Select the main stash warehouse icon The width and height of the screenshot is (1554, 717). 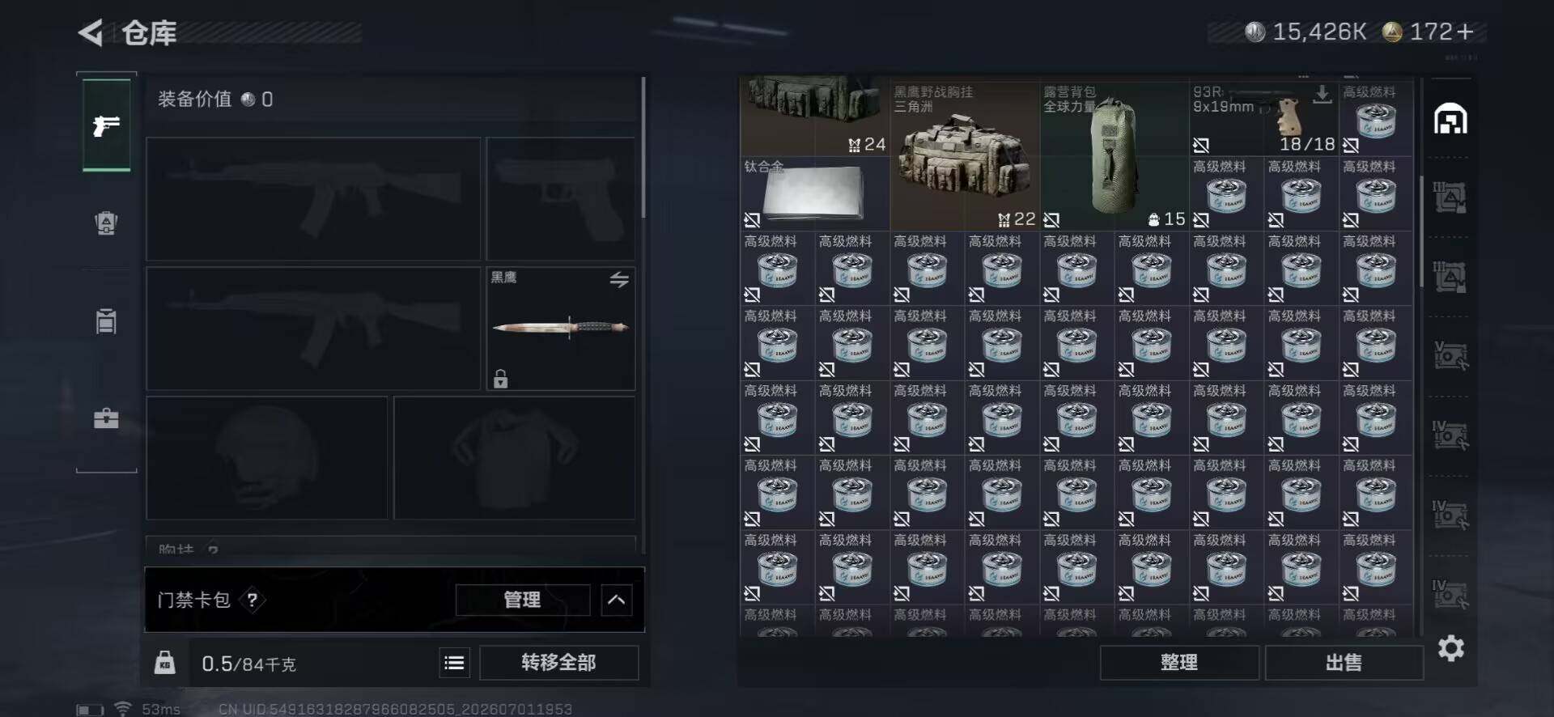[x=1450, y=119]
